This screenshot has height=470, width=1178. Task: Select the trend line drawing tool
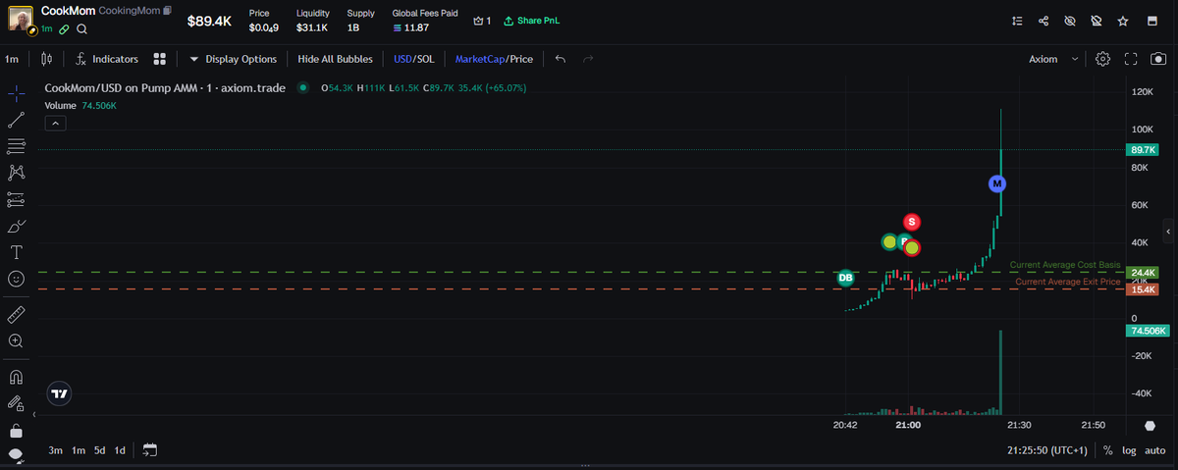click(x=17, y=120)
